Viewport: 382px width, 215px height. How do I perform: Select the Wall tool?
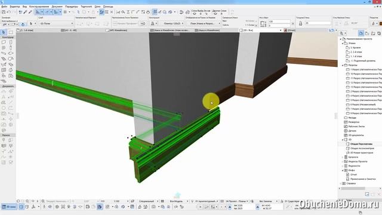(4, 42)
